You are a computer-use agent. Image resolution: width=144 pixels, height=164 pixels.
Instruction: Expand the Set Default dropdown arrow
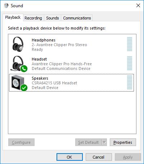104,142
